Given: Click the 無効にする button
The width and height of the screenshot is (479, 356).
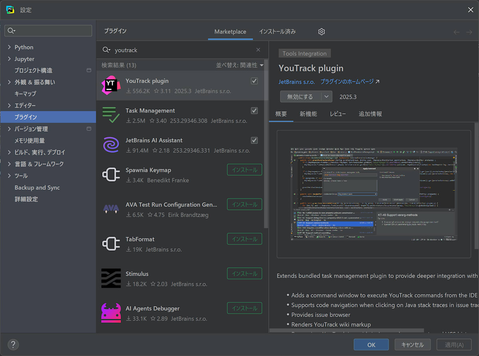Looking at the screenshot, I should pos(301,97).
